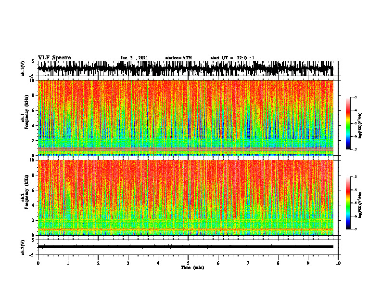
Task: Click the start UT = 22:0:1 text
Action: click(232, 58)
